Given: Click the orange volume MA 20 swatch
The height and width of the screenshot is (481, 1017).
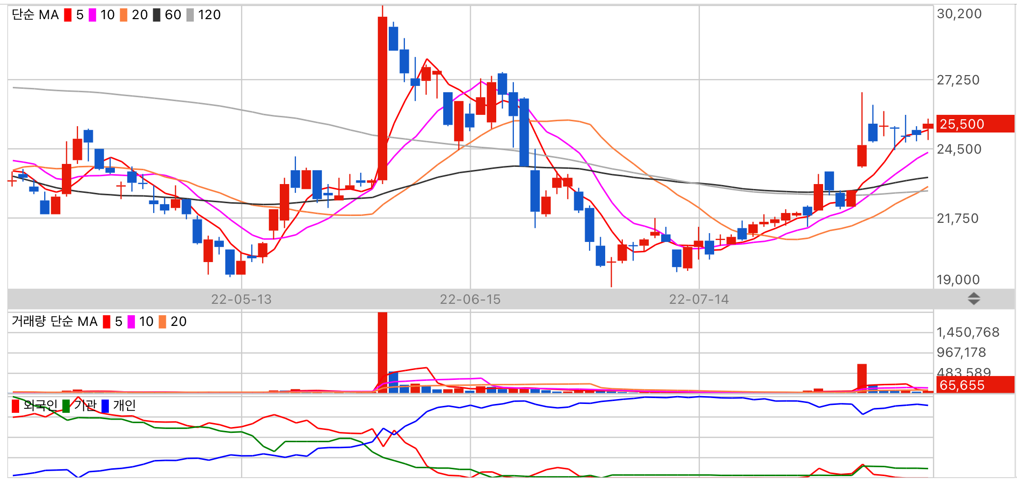Looking at the screenshot, I should point(162,321).
